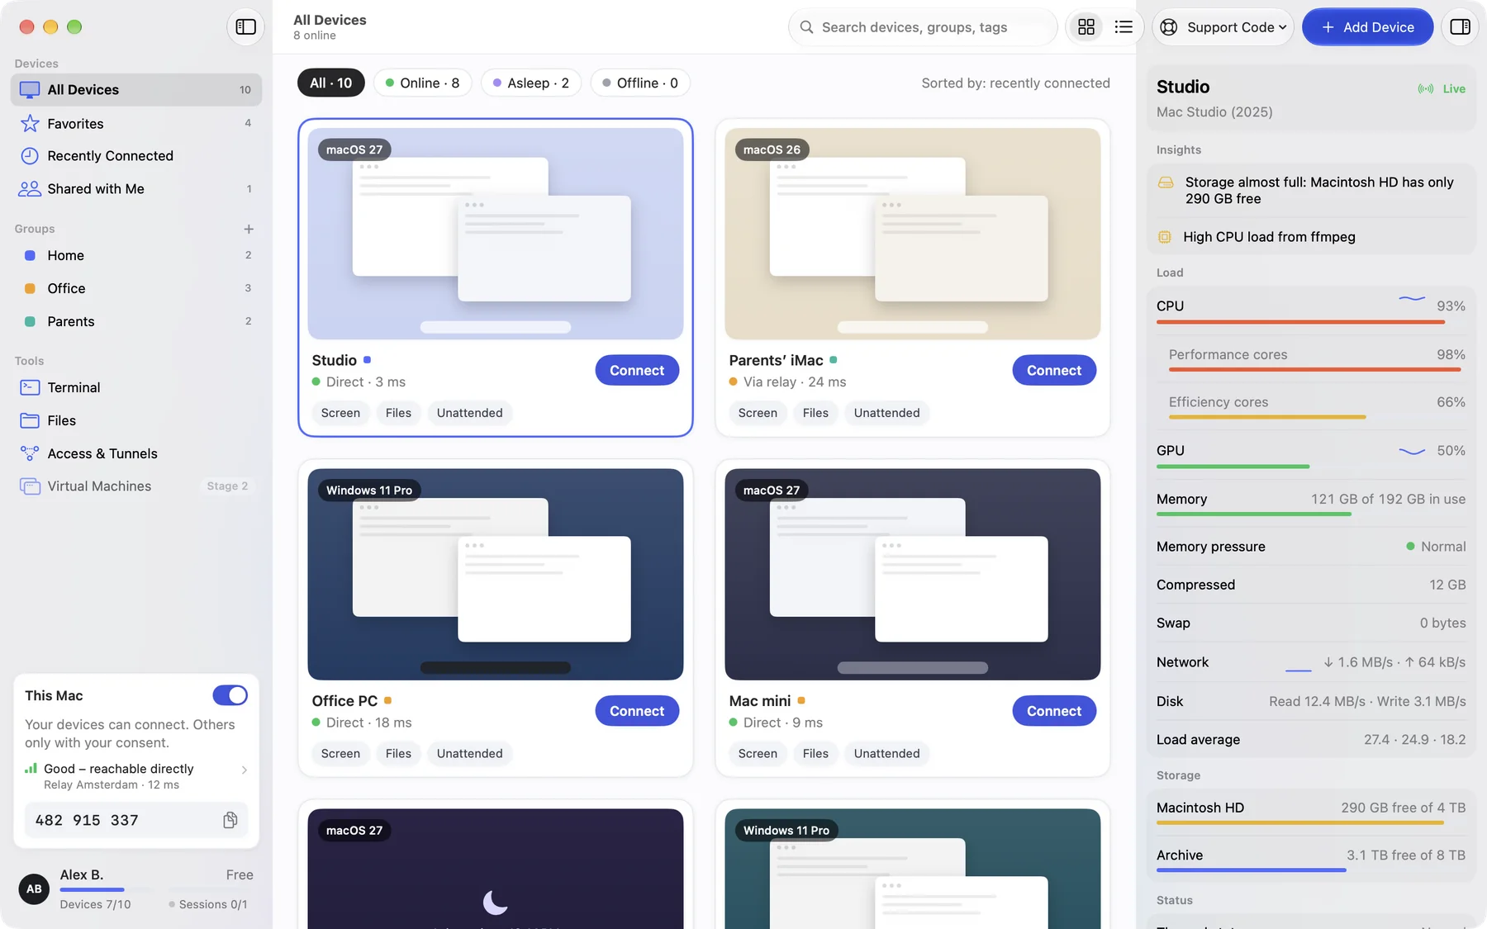This screenshot has width=1487, height=929.
Task: Switch to list view
Action: tap(1124, 26)
